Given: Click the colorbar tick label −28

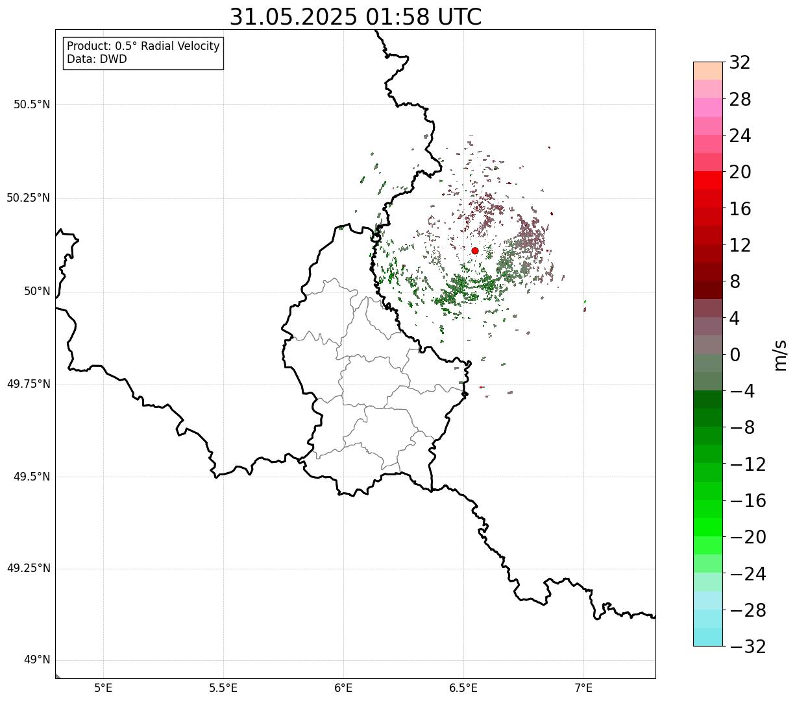Looking at the screenshot, I should pyautogui.click(x=748, y=610).
